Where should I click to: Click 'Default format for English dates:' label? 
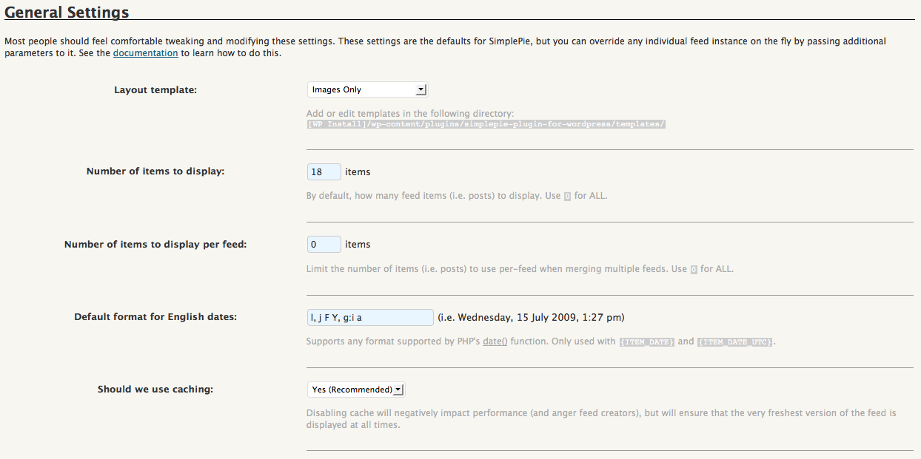(x=155, y=317)
